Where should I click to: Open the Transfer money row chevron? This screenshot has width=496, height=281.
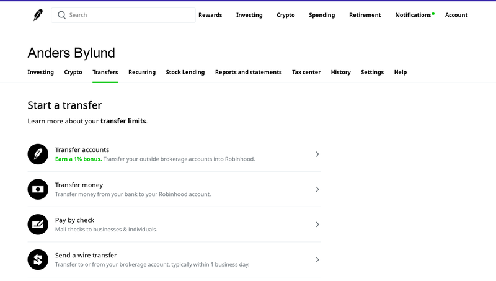pos(317,189)
